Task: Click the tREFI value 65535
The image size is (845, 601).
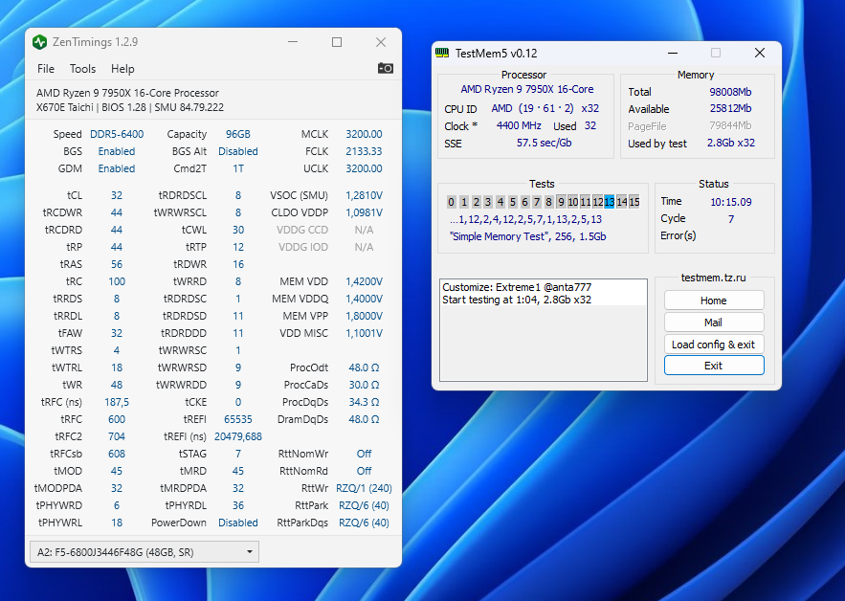Action: point(237,419)
